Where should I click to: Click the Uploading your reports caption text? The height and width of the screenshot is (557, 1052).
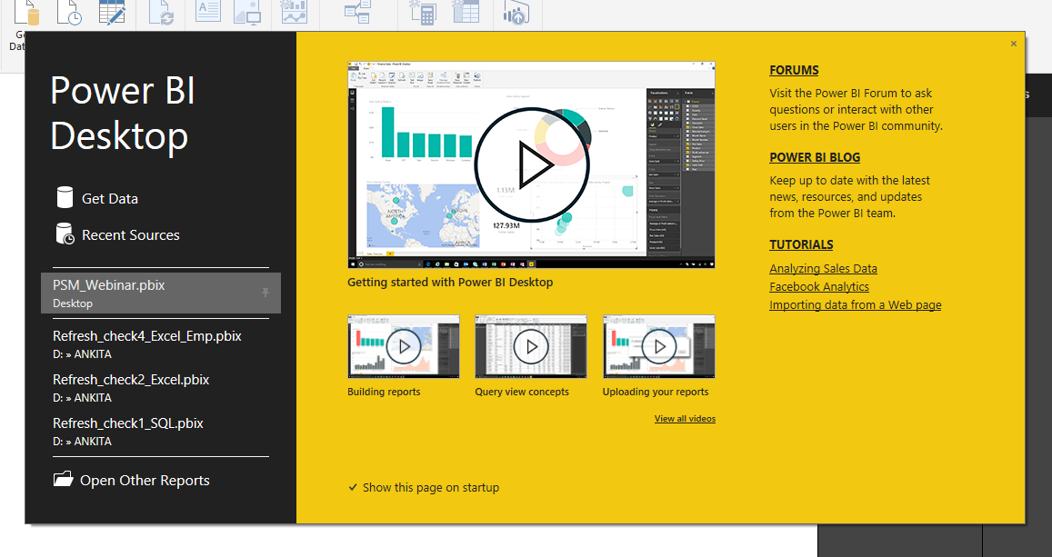click(x=656, y=392)
